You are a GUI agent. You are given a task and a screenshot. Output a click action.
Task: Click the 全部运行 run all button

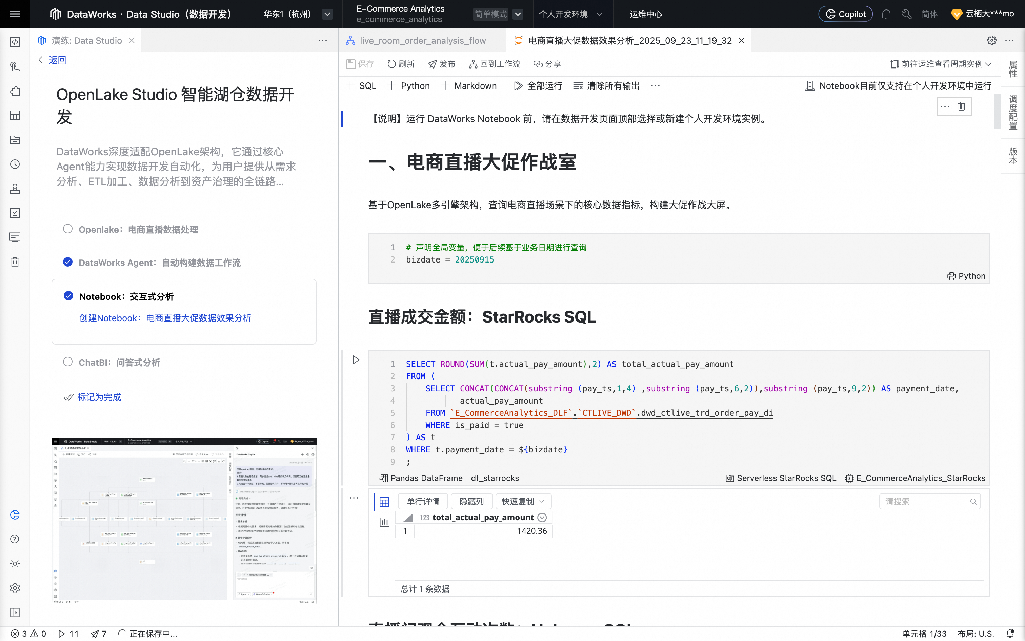point(538,85)
